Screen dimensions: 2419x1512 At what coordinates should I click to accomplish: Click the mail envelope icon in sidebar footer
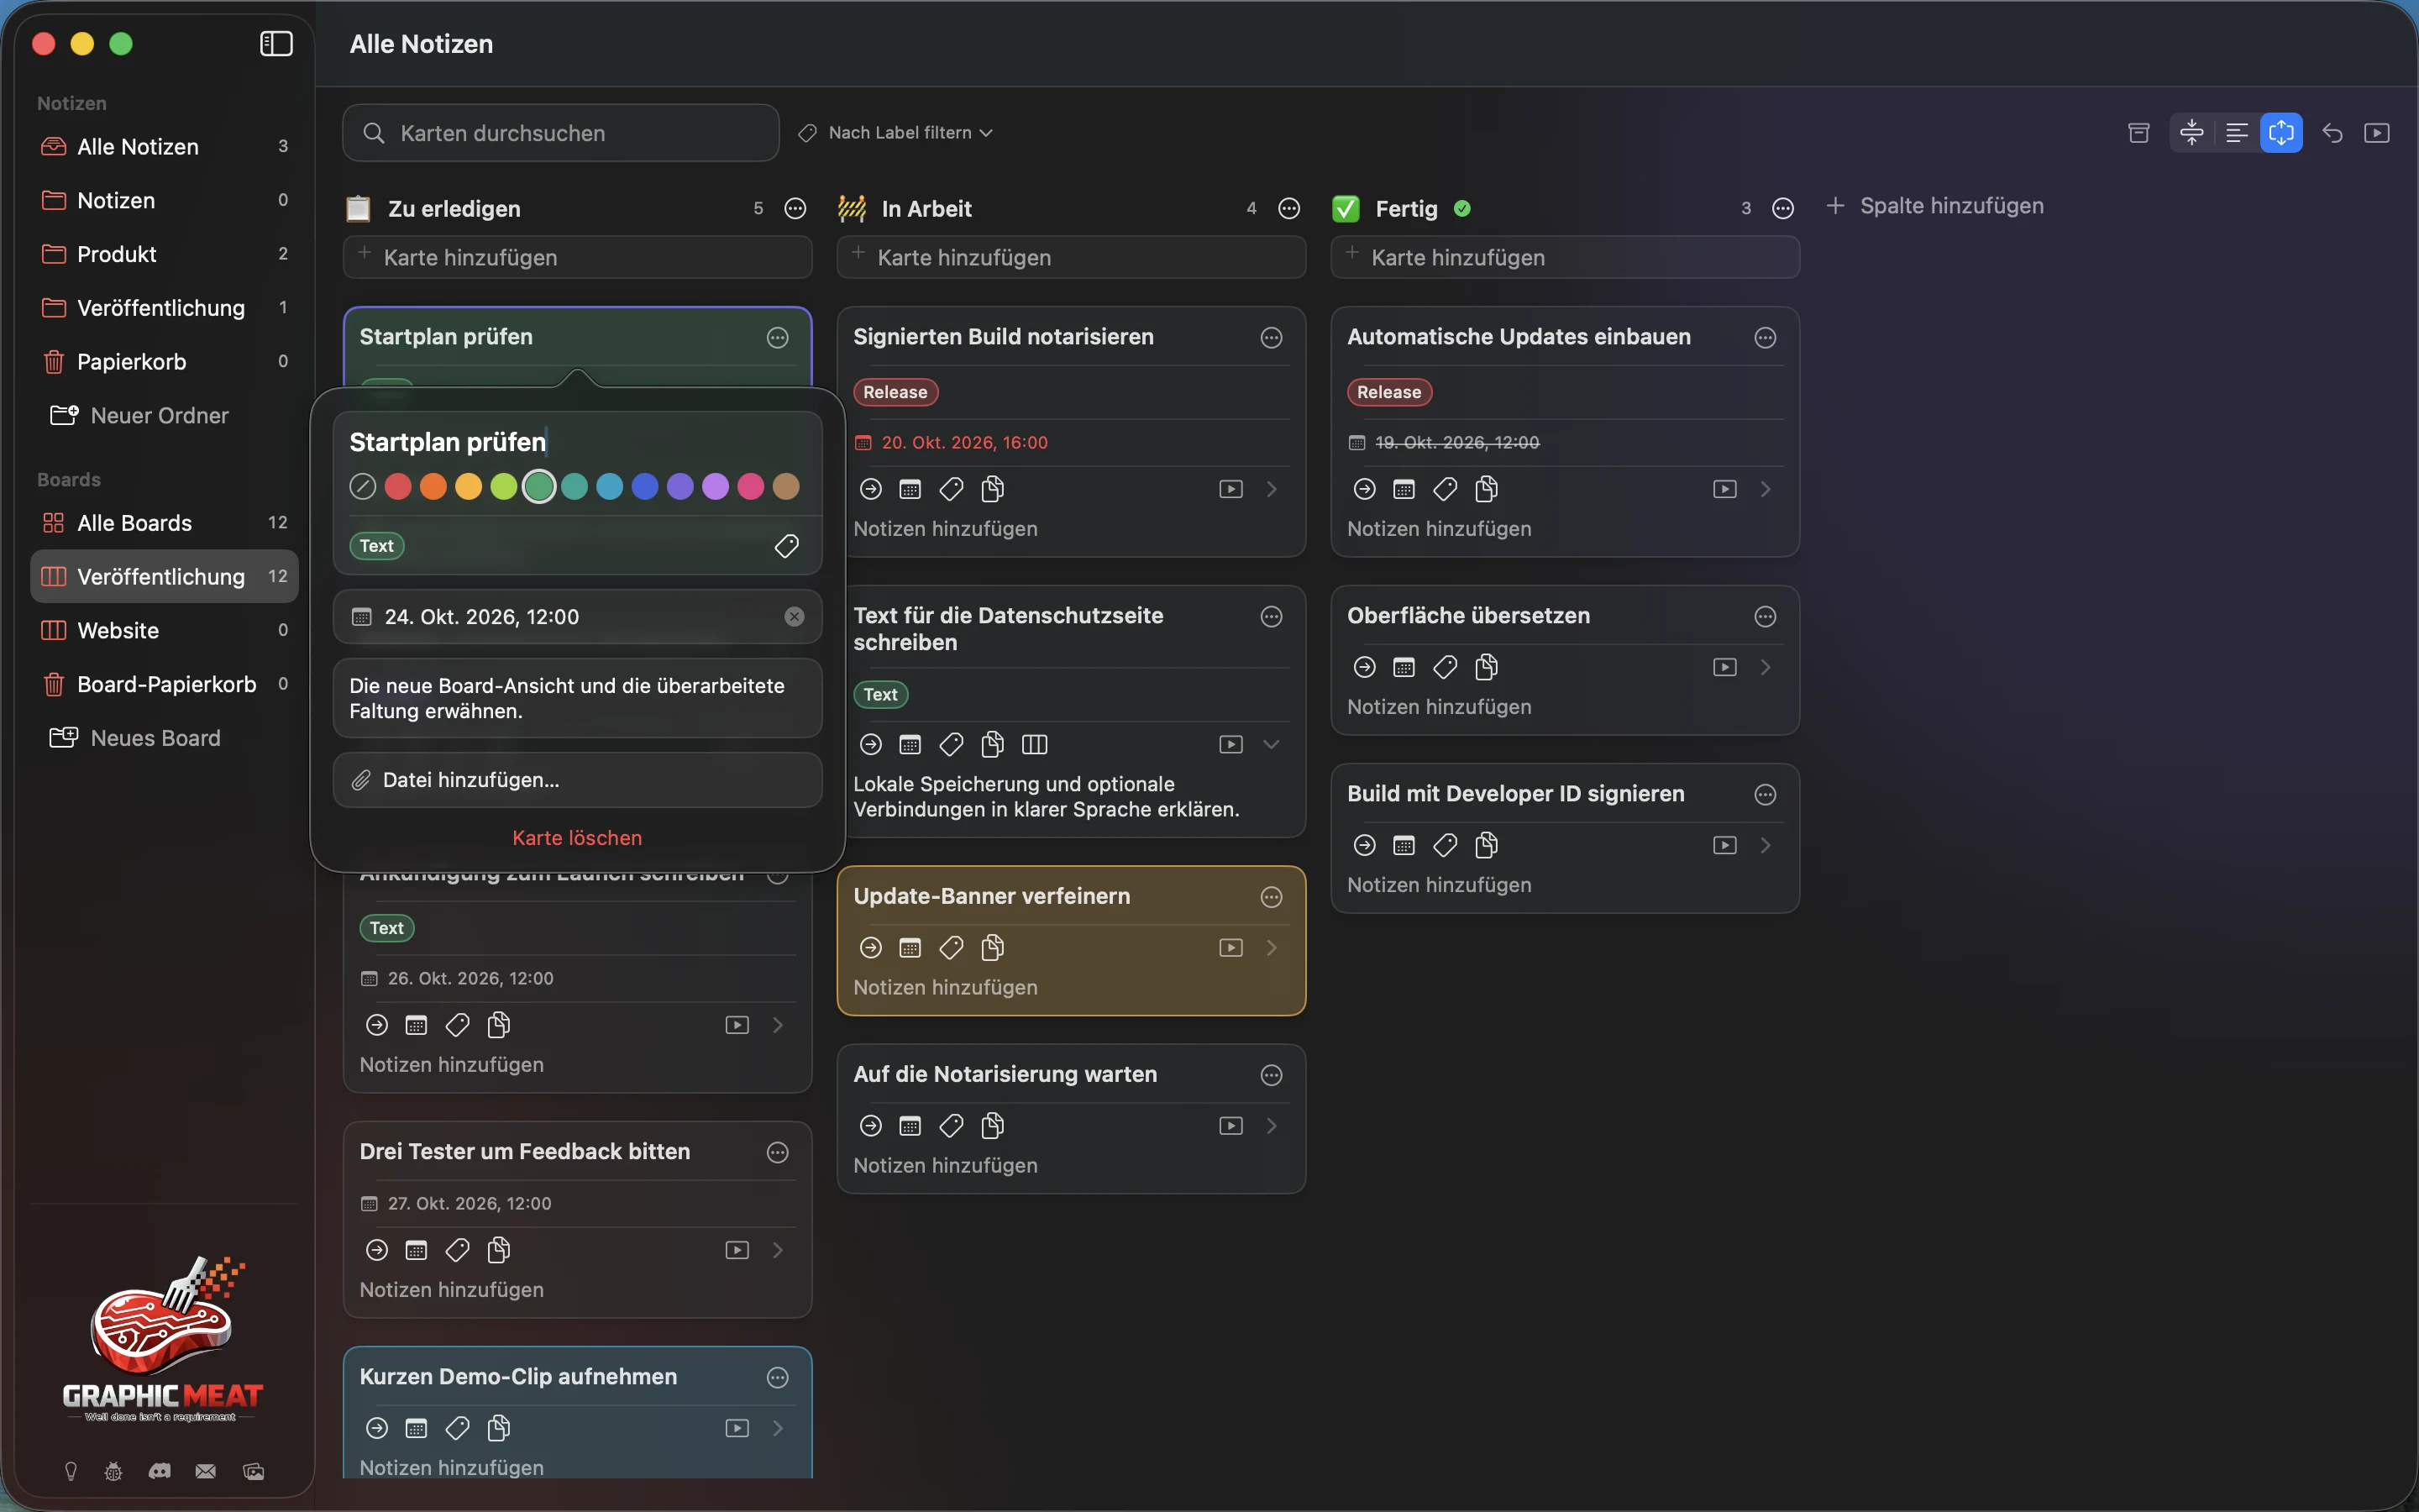pos(206,1471)
